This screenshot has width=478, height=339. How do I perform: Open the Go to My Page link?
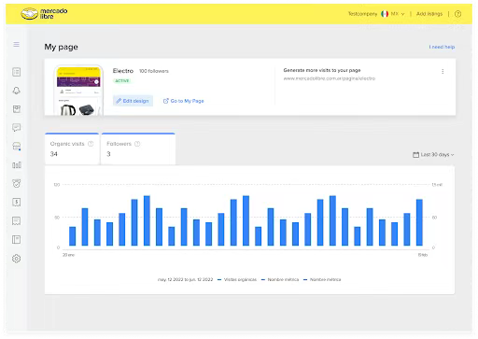point(184,101)
